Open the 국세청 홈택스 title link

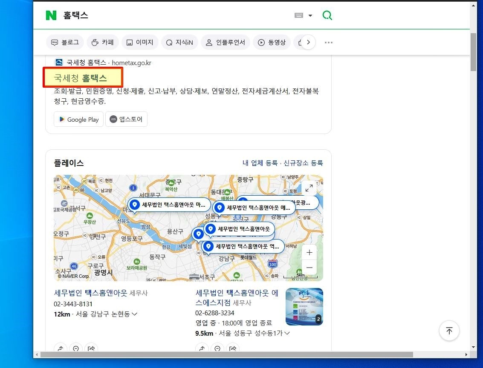point(81,78)
